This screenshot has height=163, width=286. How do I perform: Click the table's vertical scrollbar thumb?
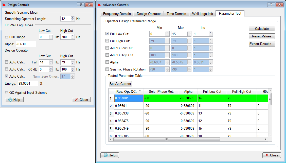270,99
